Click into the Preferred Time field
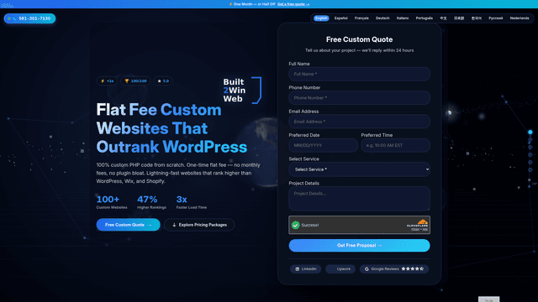The height and width of the screenshot is (302, 538). tap(395, 145)
